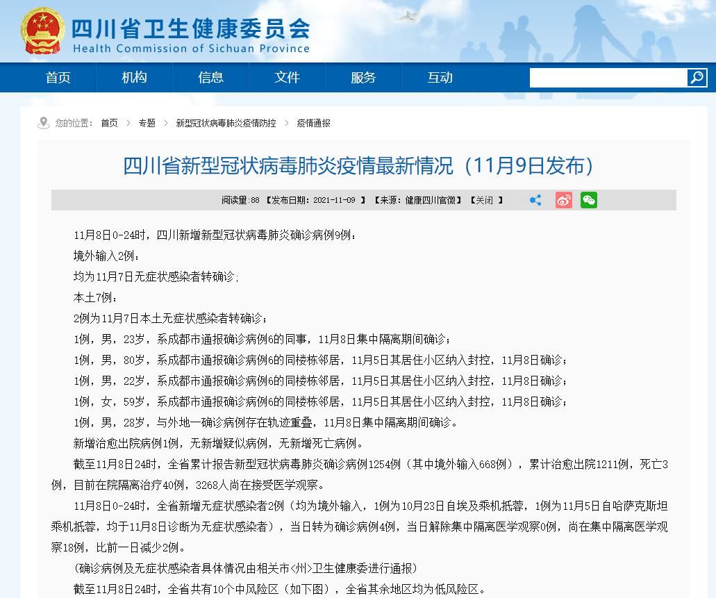Click the 四川省卫生健康委员会 site title
716x598 pixels.
click(x=191, y=29)
